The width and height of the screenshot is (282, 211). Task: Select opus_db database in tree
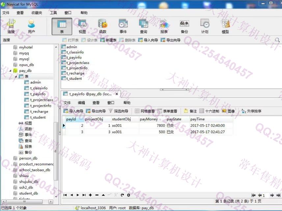click(x=26, y=65)
